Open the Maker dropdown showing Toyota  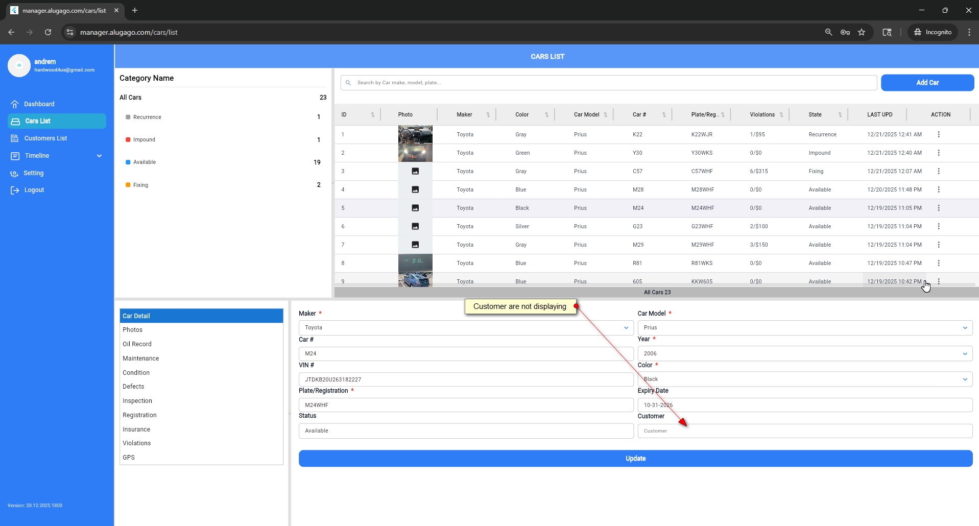click(465, 328)
